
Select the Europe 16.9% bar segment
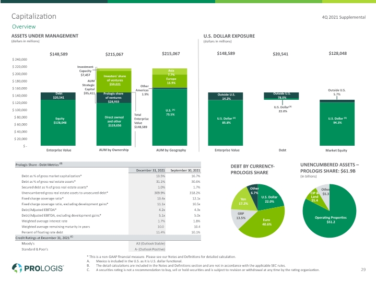(170, 81)
